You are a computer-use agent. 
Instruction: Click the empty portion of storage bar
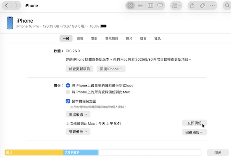pos(149,152)
